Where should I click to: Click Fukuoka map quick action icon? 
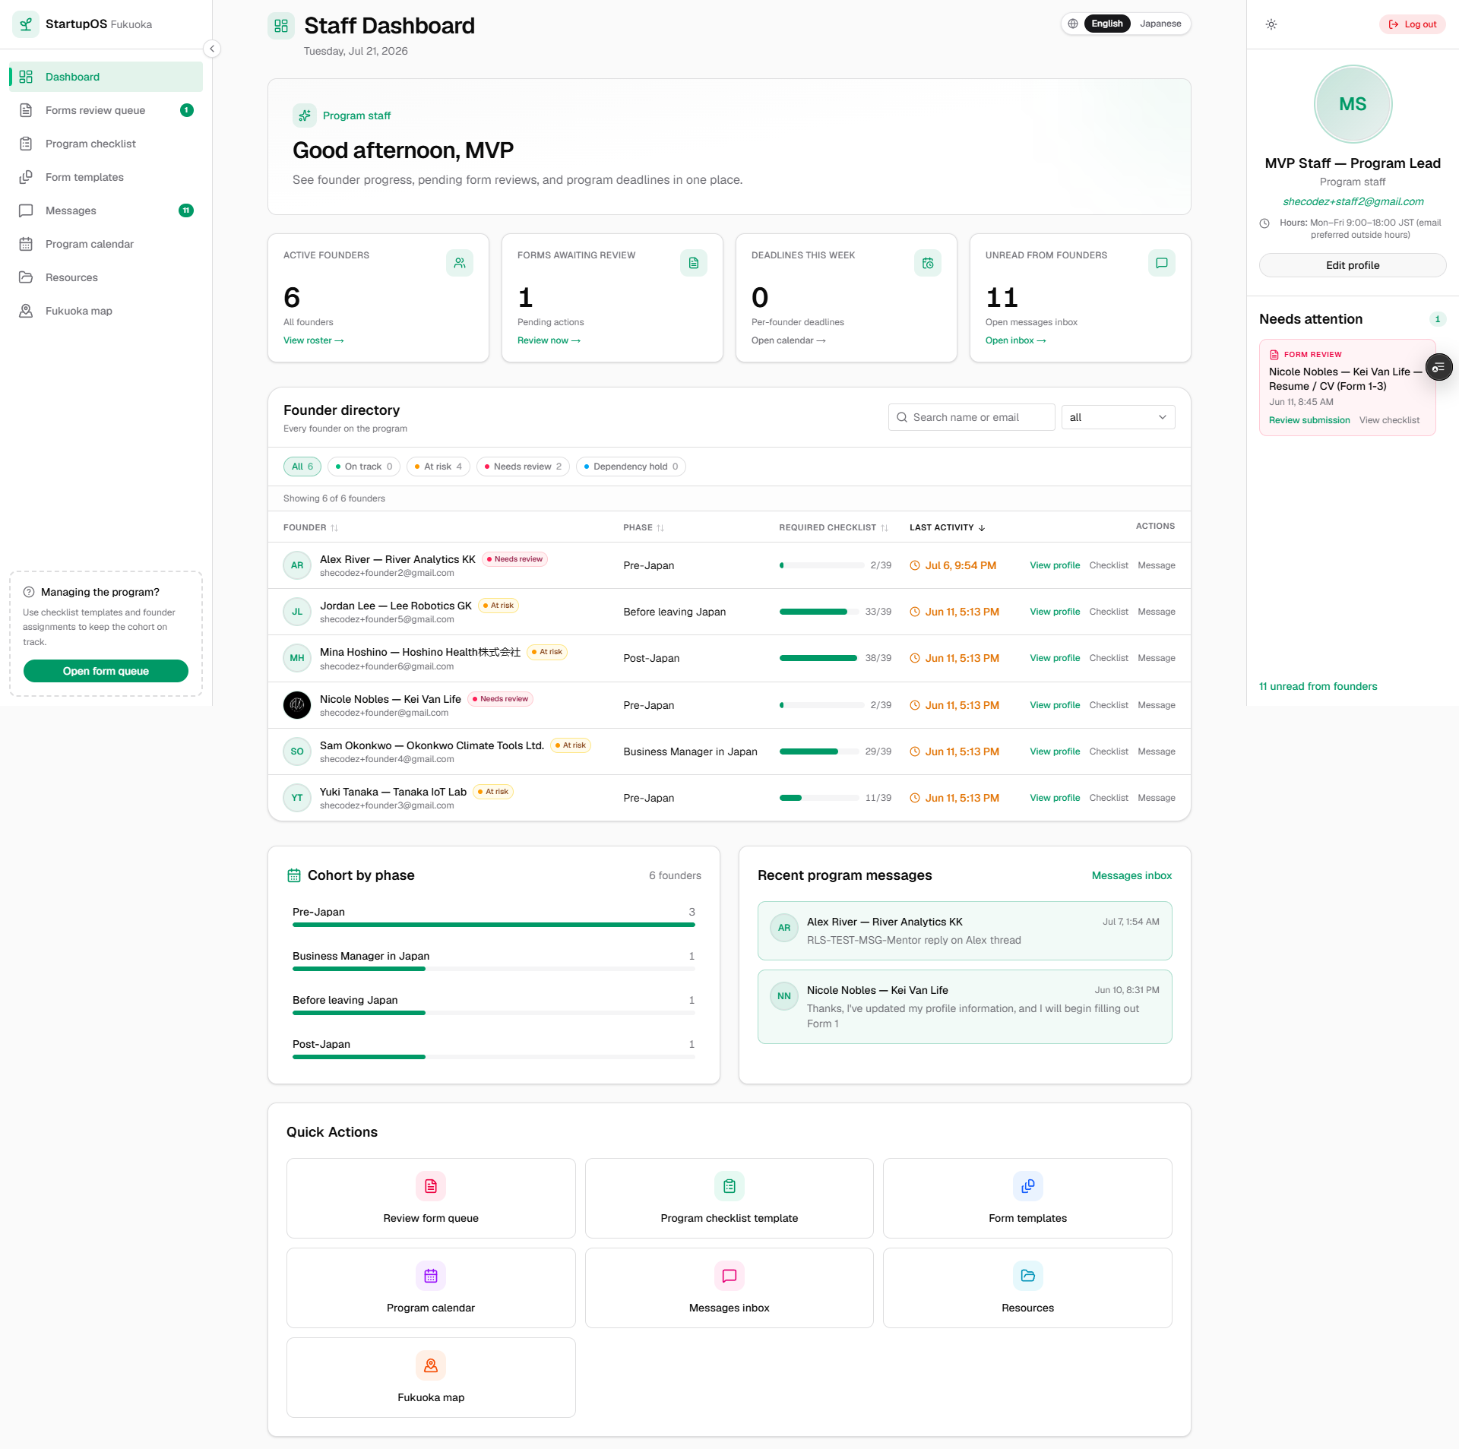(431, 1365)
